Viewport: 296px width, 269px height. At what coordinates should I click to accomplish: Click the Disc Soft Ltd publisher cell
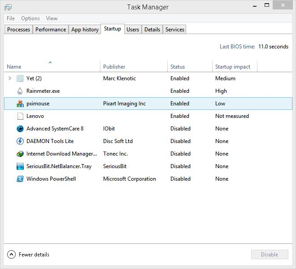coord(118,141)
